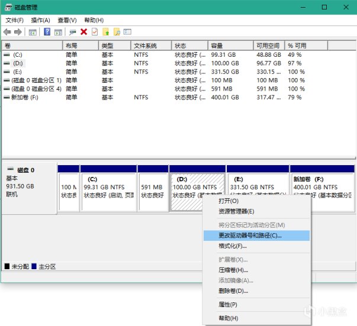Click the connect/refresh disk toolbar icon
357x326 pixels.
(x=73, y=32)
